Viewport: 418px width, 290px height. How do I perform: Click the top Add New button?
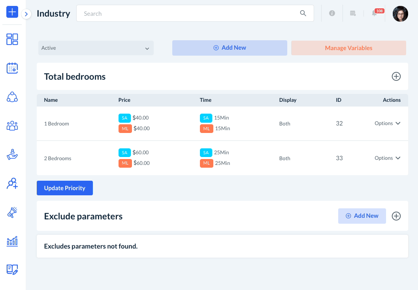[x=230, y=48]
